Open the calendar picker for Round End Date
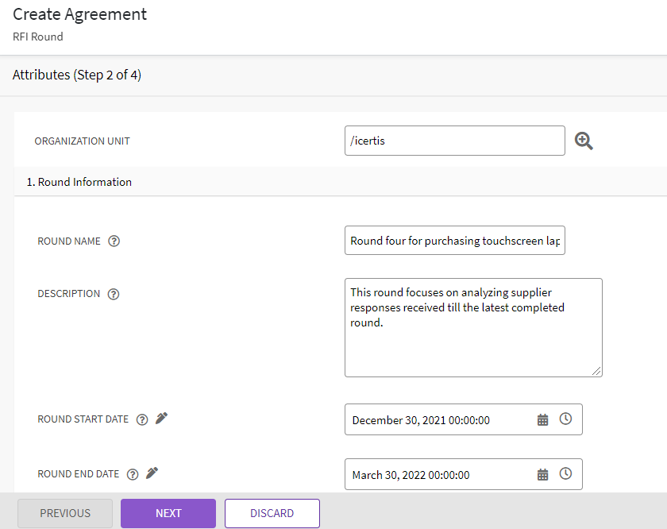The height and width of the screenshot is (529, 667). coord(543,474)
